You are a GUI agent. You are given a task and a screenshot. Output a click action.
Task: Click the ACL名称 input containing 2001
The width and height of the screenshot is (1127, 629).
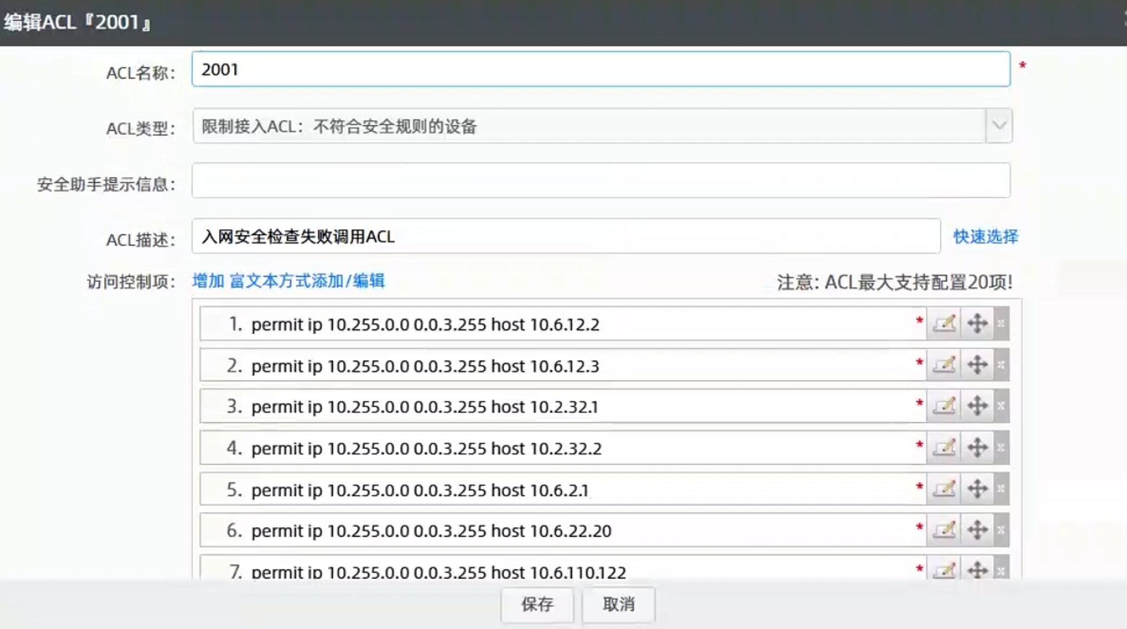(x=600, y=69)
